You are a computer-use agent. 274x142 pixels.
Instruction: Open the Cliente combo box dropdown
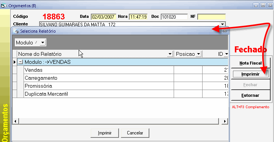pyautogui.click(x=222, y=24)
